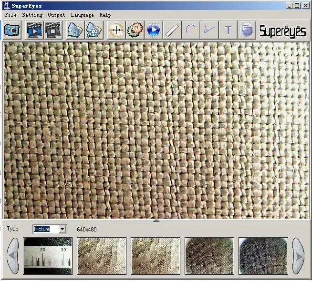This screenshot has height=281, width=312.
Task: Open the Setting menu
Action: [32, 15]
